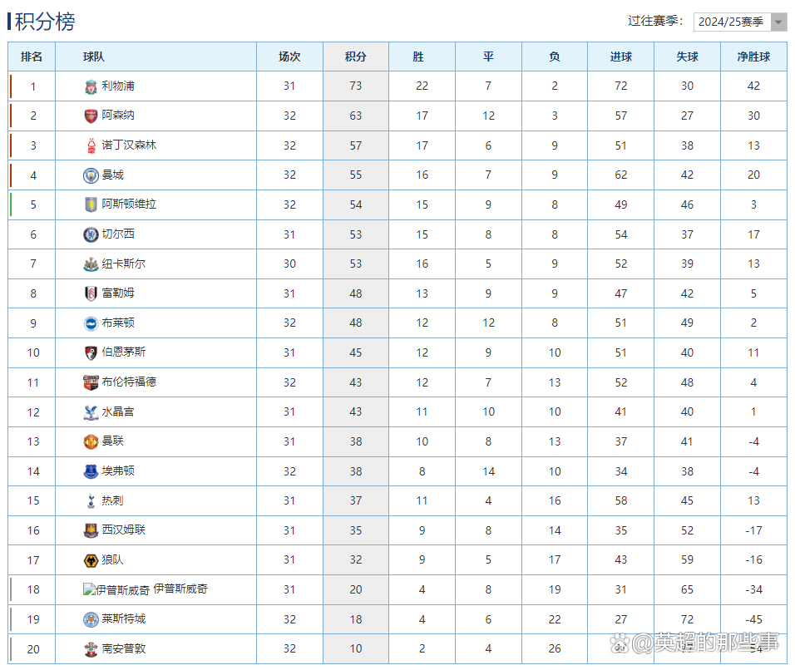The height and width of the screenshot is (670, 795).
Task: Click the Chelsea club crest icon
Action: pos(91,234)
